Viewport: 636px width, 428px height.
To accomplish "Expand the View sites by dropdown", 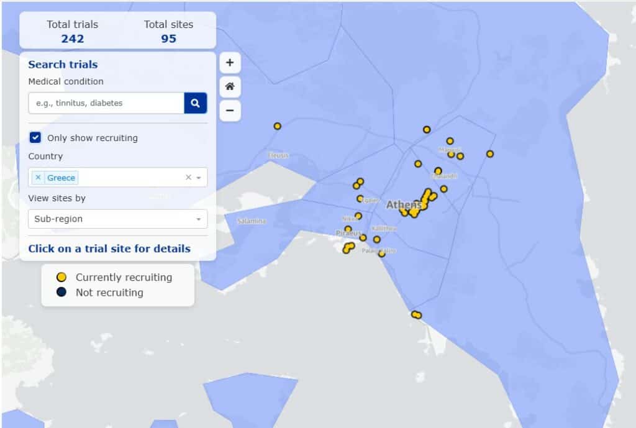I will click(x=199, y=219).
